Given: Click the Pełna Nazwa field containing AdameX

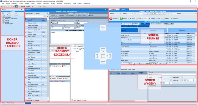Looking at the screenshot, I should pos(62,23).
